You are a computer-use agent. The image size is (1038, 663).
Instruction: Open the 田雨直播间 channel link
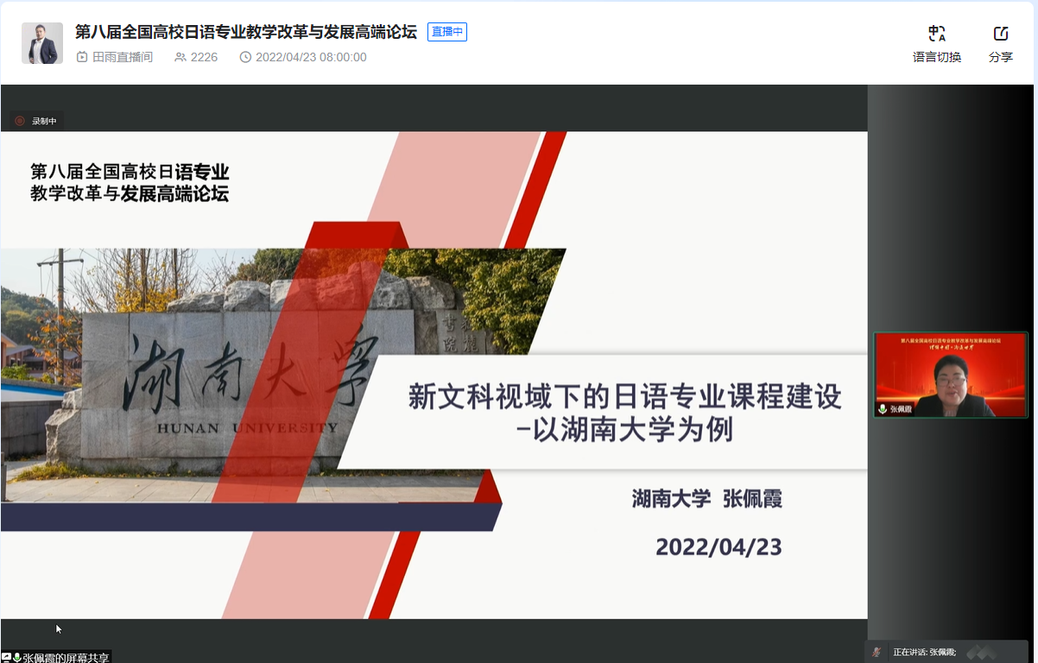click(x=123, y=57)
